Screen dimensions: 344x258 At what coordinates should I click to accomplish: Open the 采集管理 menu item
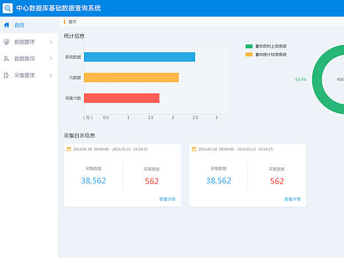point(29,75)
